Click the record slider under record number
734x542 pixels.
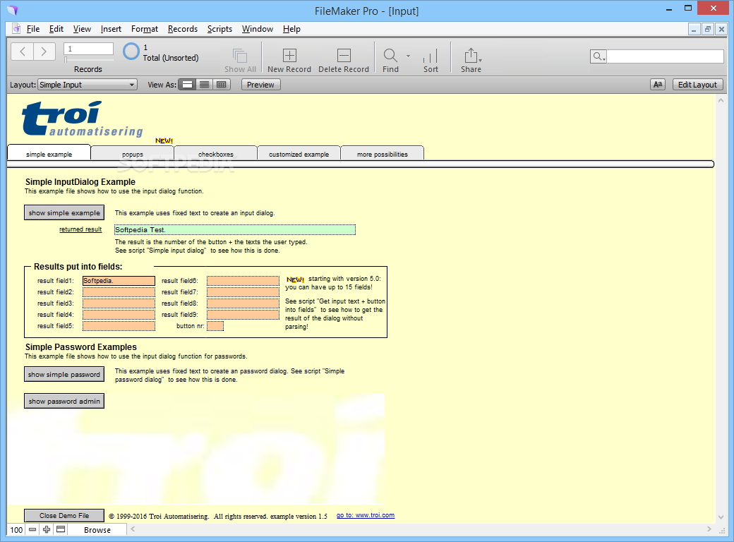[x=88, y=59]
